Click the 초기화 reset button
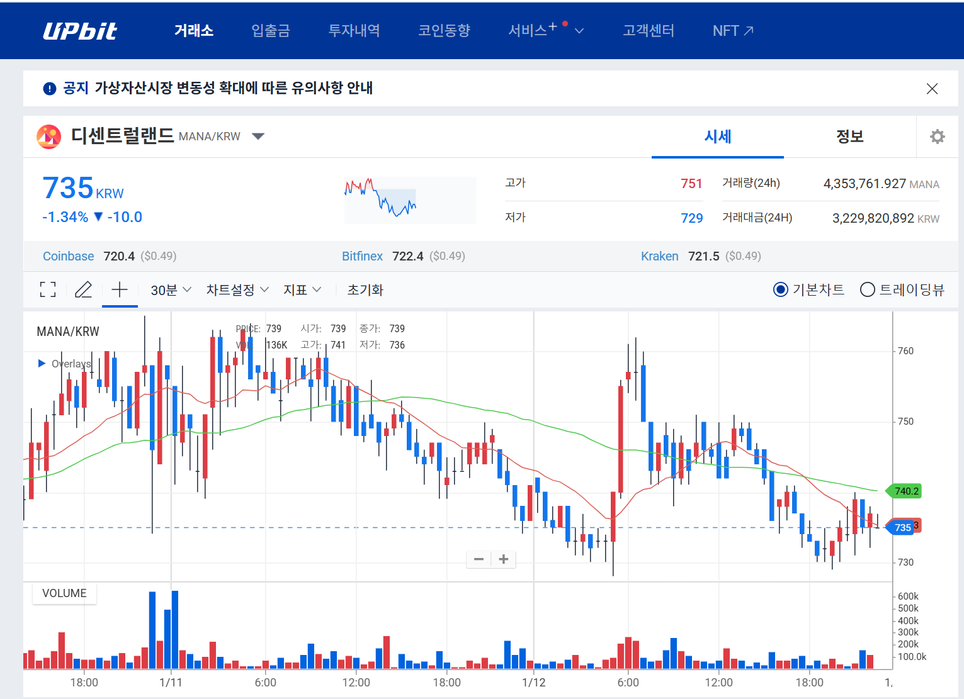This screenshot has width=964, height=699. [x=365, y=290]
